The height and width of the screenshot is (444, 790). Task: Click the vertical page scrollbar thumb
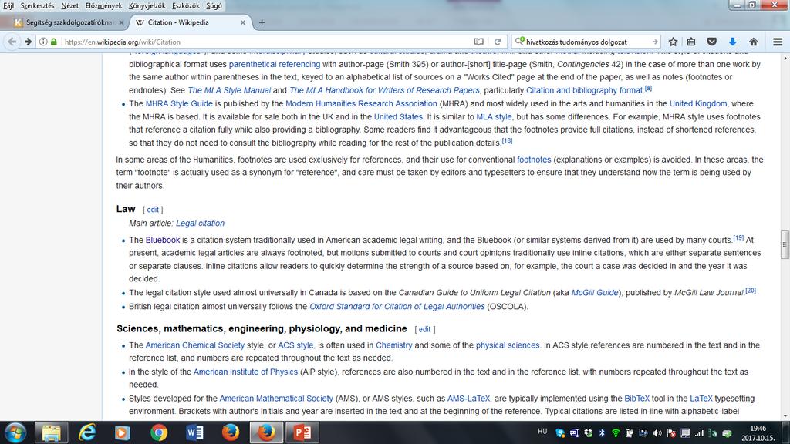tap(785, 244)
